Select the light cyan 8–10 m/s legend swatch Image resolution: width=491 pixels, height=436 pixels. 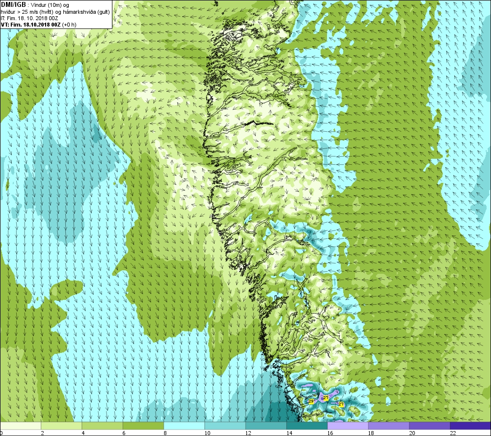184,426
